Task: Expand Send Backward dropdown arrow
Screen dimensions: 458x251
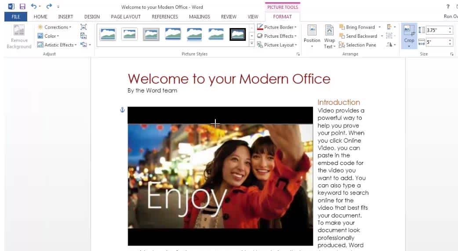Action: click(382, 36)
